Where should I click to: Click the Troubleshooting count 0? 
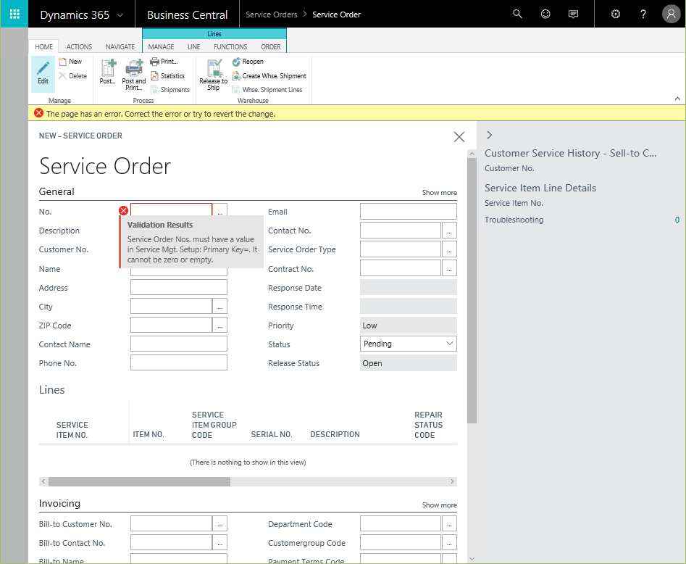tap(677, 220)
